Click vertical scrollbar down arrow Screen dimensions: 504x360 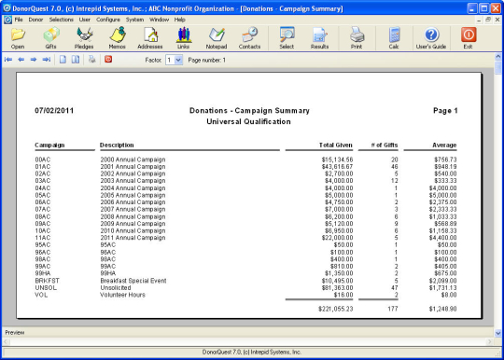point(497,333)
